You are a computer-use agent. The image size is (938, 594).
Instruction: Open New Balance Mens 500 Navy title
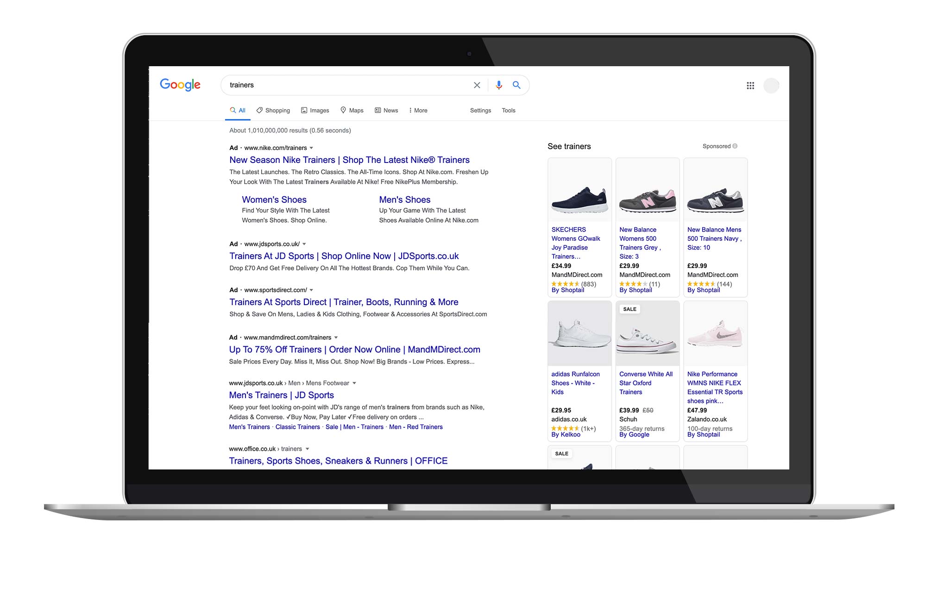click(714, 238)
